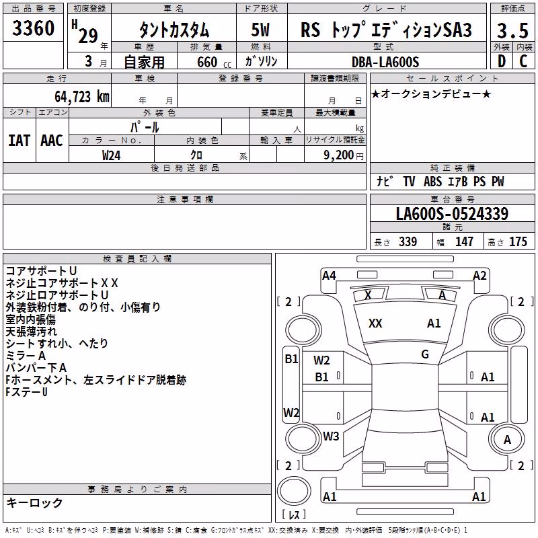Click the sales point ★オークションデビュー★
Viewport: 538px width, 538px height.
coord(431,93)
